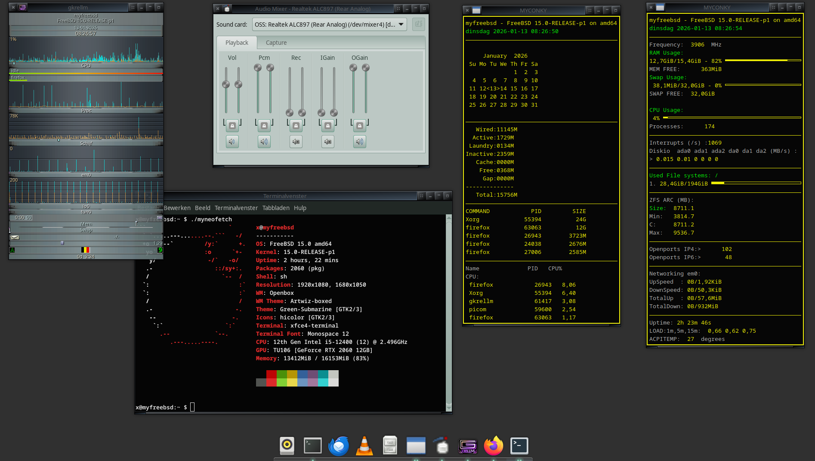This screenshot has width=815, height=461.
Task: Launch VLC media player from the dock
Action: pos(364,446)
